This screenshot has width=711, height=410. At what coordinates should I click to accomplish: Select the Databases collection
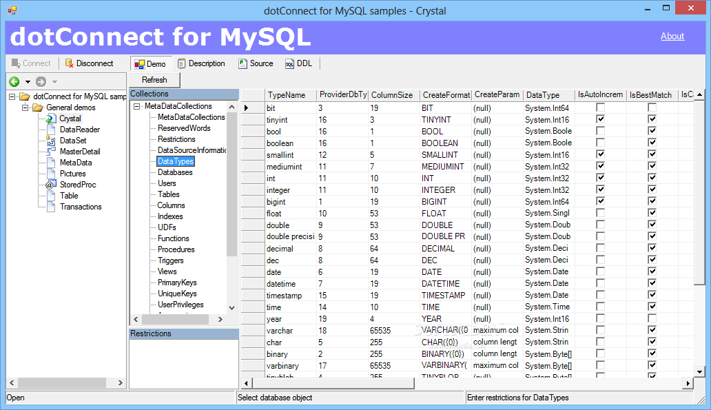(175, 172)
